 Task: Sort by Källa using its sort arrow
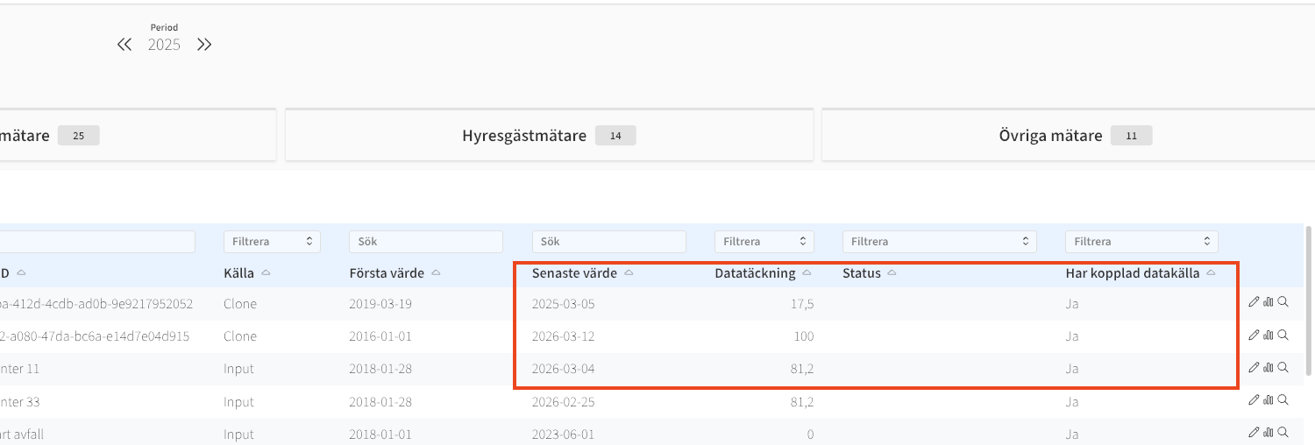click(266, 273)
